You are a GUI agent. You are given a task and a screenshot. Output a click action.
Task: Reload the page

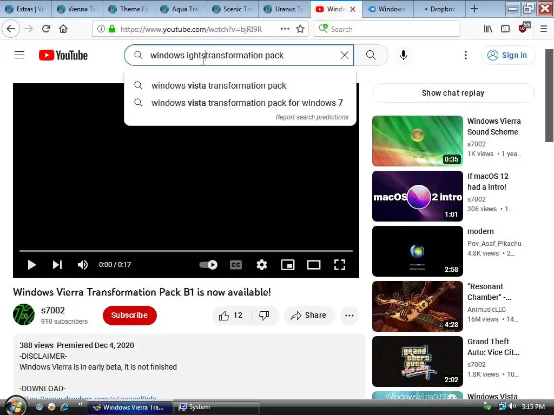click(46, 29)
